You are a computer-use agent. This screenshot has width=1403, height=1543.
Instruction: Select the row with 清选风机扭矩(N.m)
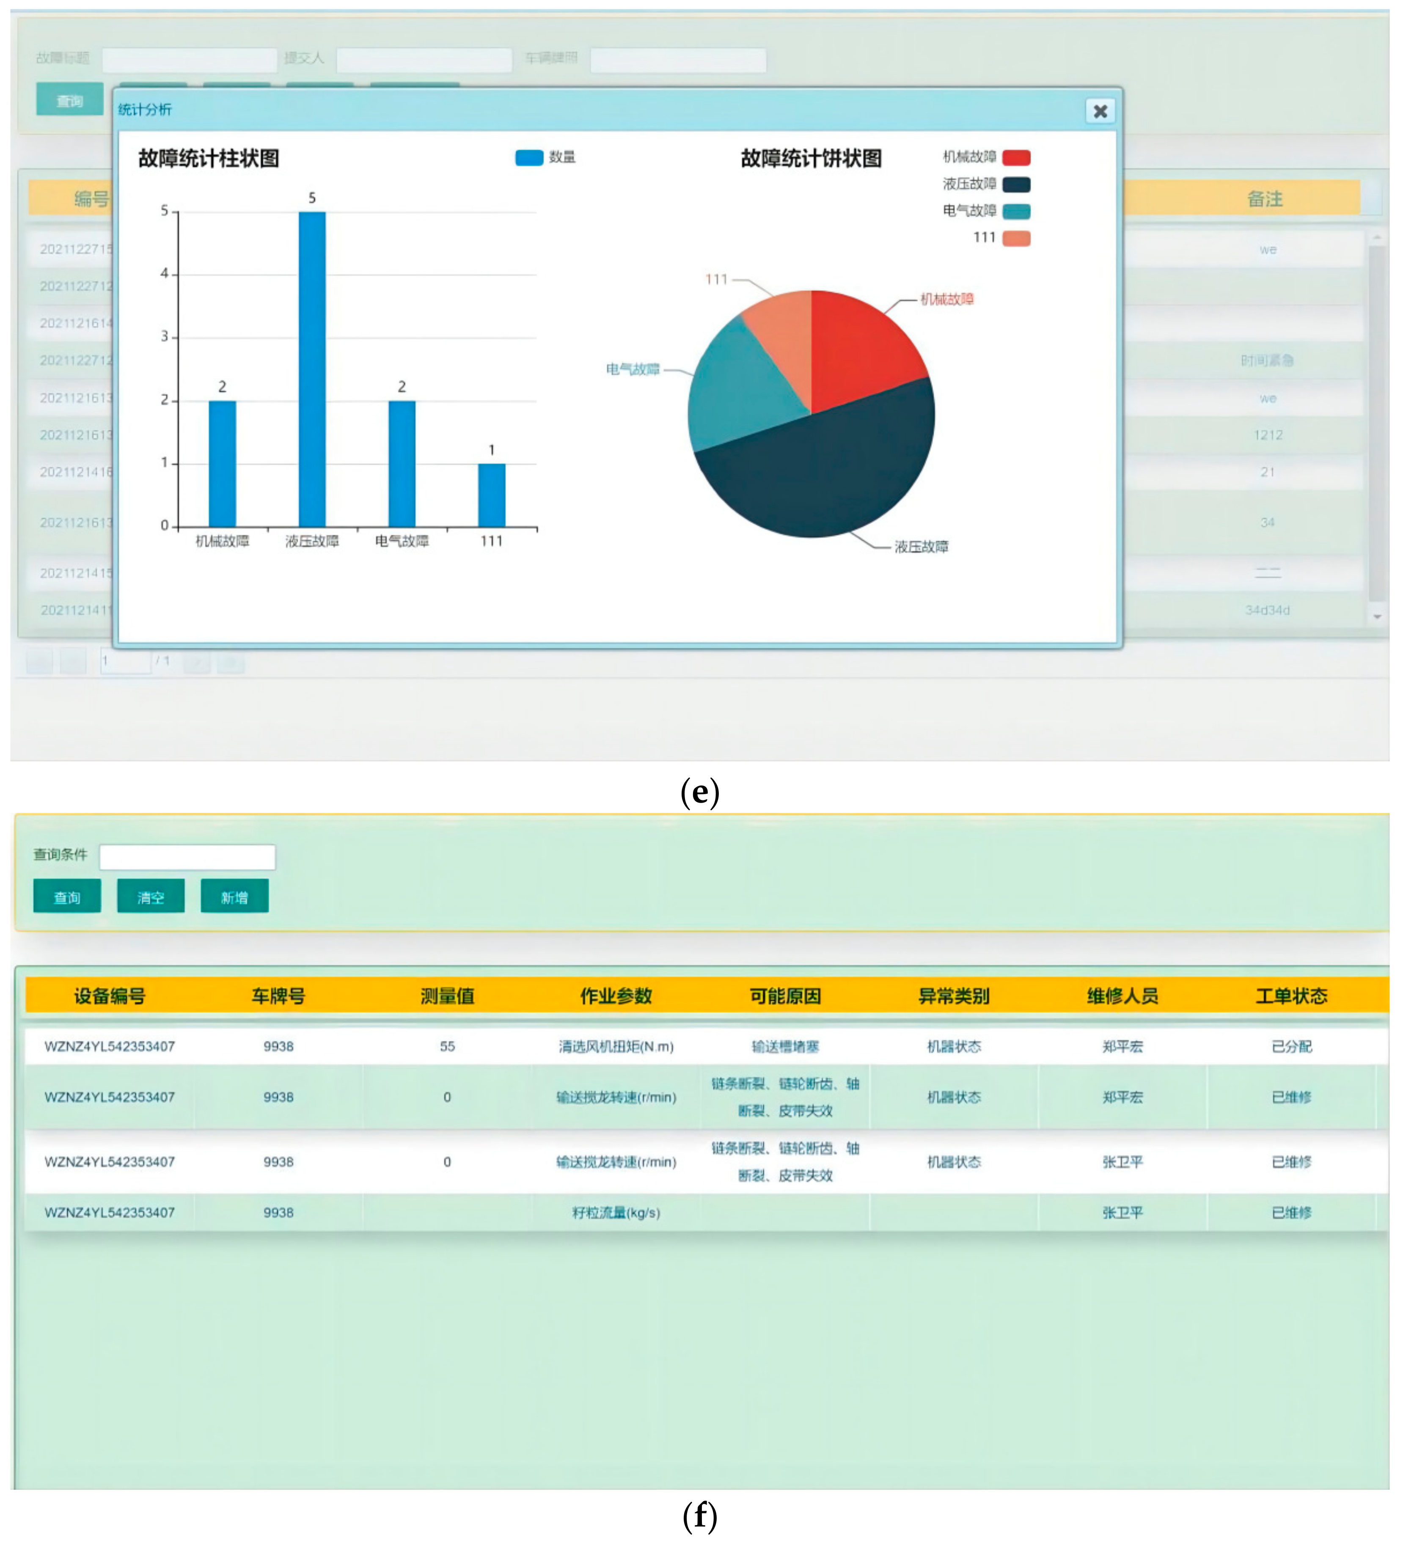(616, 1046)
